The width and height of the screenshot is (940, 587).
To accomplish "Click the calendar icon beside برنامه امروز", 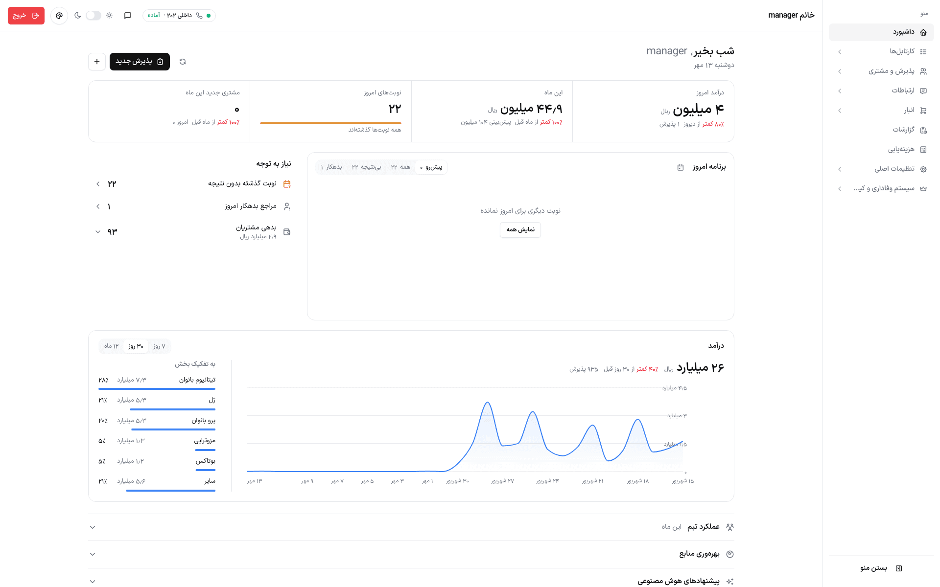I will point(681,167).
